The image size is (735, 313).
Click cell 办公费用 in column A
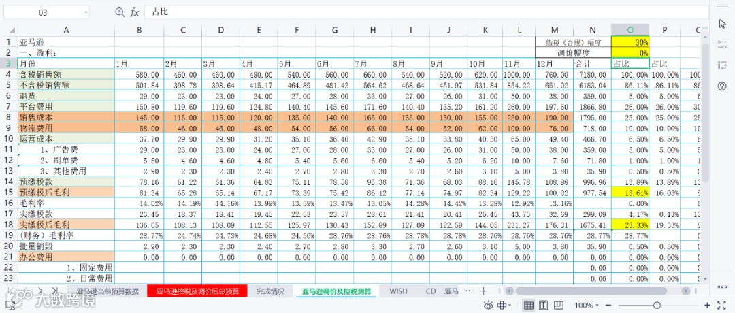66,257
